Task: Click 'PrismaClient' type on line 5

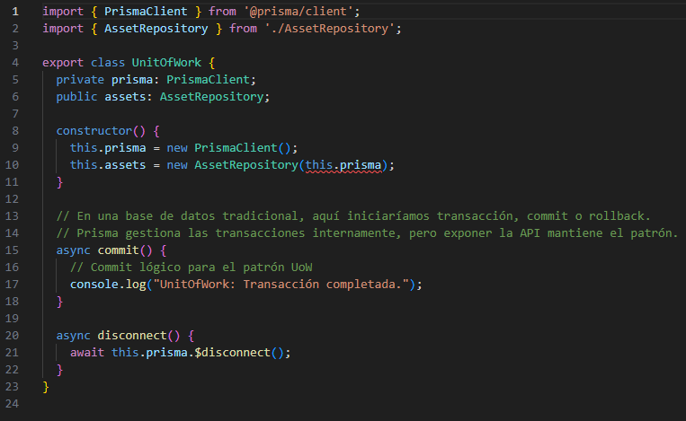Action: point(208,80)
